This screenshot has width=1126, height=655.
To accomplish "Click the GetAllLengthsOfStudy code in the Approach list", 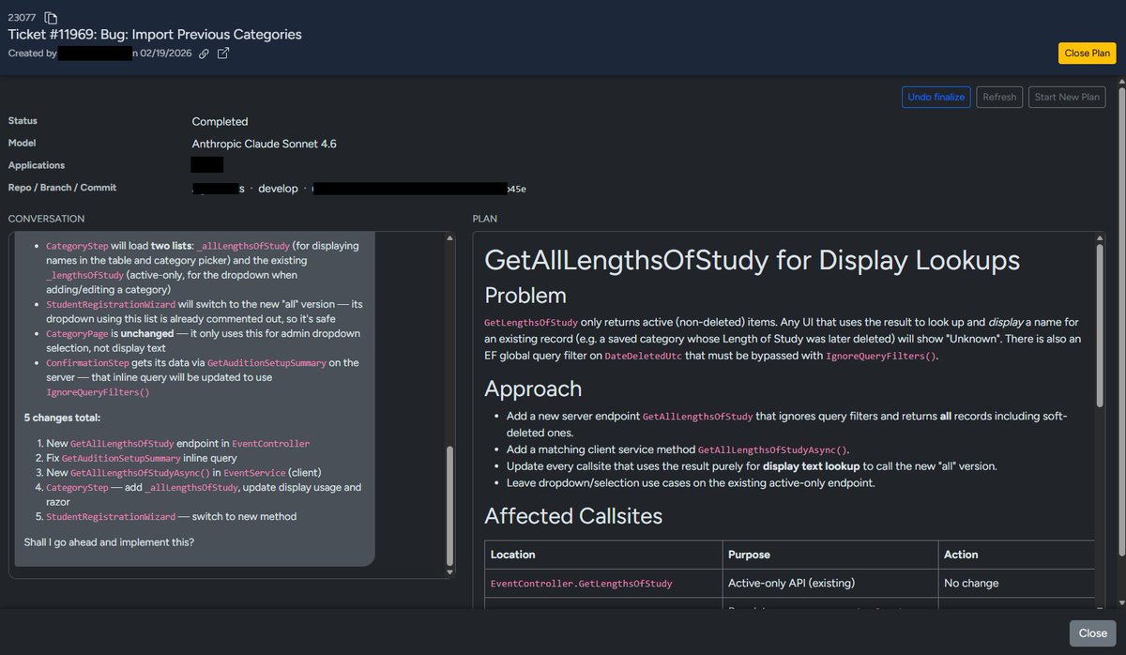I will point(698,416).
